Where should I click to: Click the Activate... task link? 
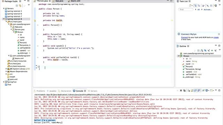pyautogui.click(x=208, y=9)
